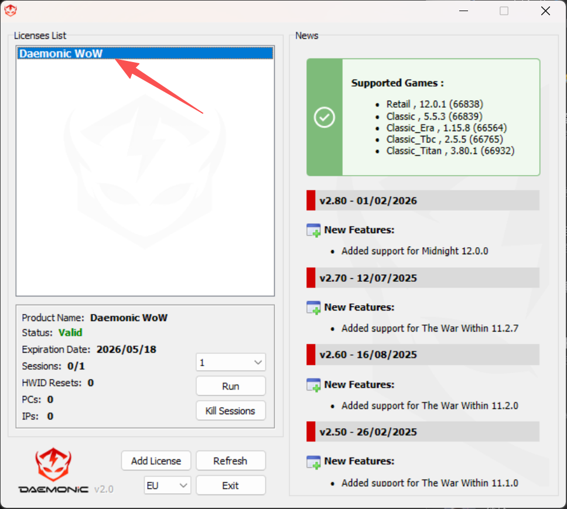This screenshot has width=567, height=509.
Task: Click the HWID Resets value
Action: (x=91, y=382)
